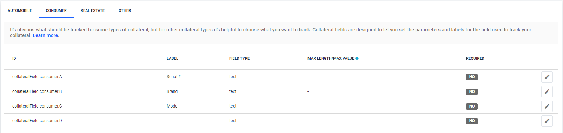
Task: Follow the Learn more link
Action: [x=45, y=35]
